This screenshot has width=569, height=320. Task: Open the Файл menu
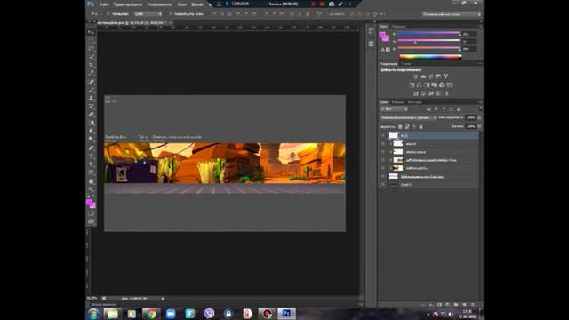point(104,4)
